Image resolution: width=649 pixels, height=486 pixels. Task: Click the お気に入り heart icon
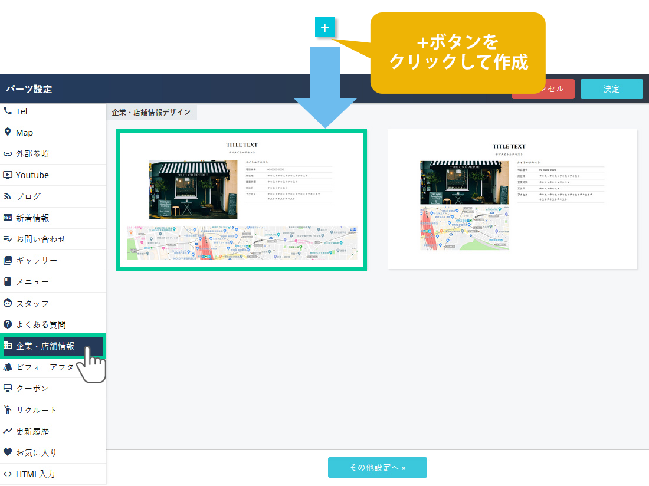[x=8, y=452]
